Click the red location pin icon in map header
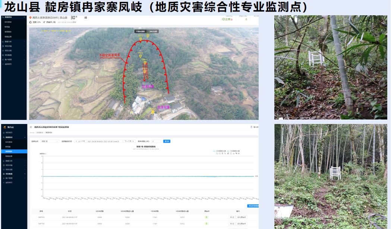The image size is (391, 229). point(31,18)
